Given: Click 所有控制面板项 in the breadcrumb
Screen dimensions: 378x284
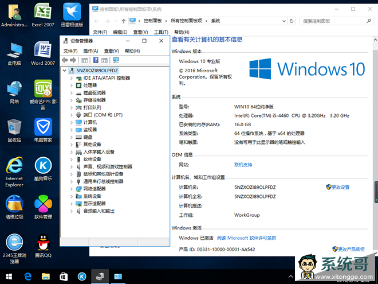Looking at the screenshot, I should 186,21.
